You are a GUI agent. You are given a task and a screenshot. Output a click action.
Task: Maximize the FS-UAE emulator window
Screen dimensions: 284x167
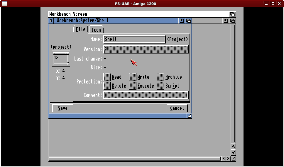tap(273, 4)
